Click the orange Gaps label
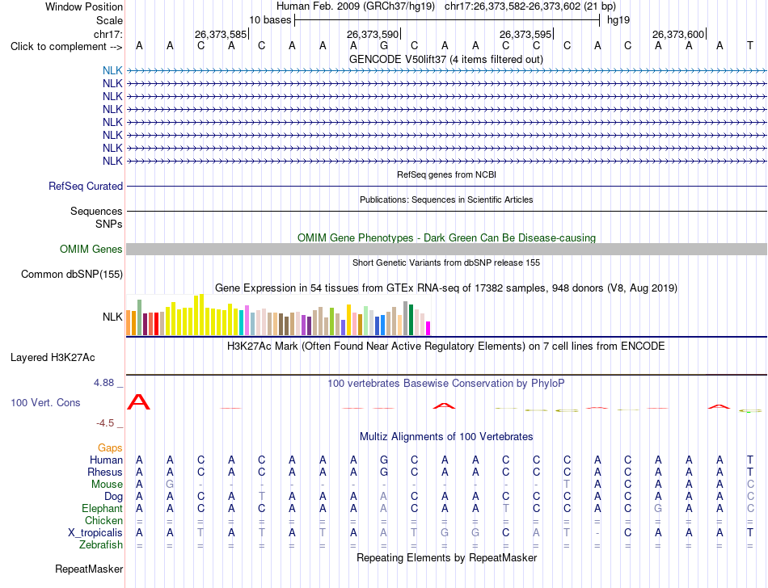 point(110,447)
